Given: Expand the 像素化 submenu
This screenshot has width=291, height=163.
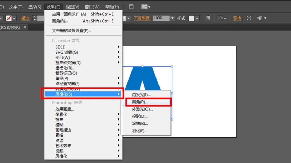Looking at the screenshot, I should (x=83, y=114).
